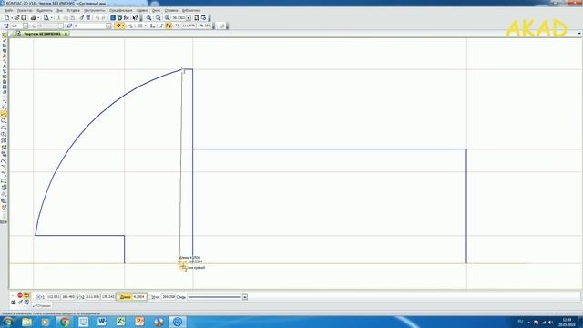Toggle the ortho drawing mode icon
Viewport: 583px width, 328px height.
(161, 26)
